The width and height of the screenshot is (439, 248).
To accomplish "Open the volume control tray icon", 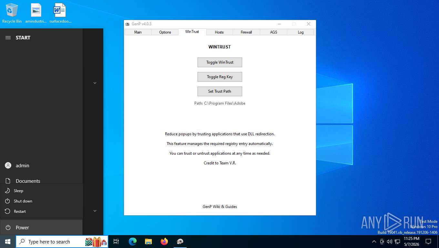I will coord(389,242).
